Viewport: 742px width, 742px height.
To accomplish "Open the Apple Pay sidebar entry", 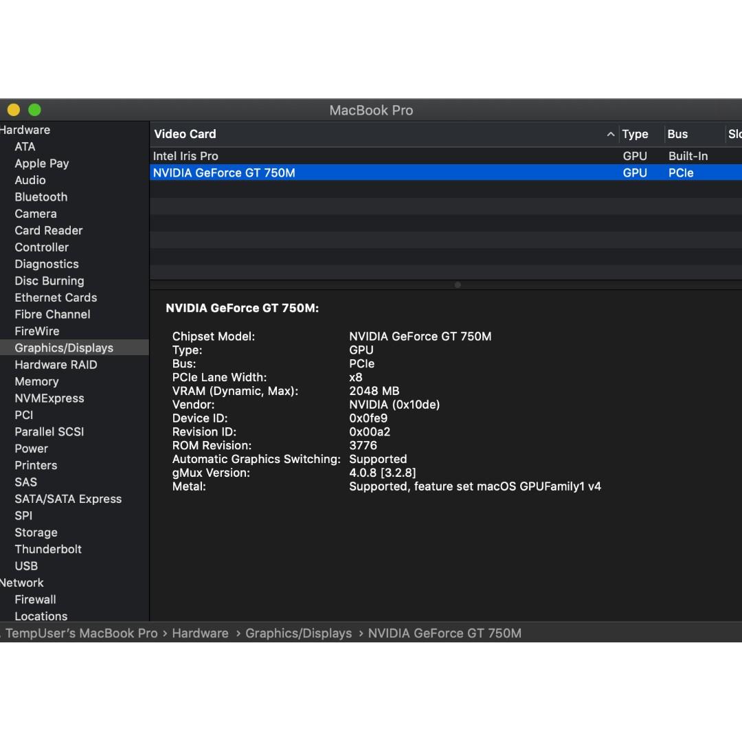I will point(42,164).
